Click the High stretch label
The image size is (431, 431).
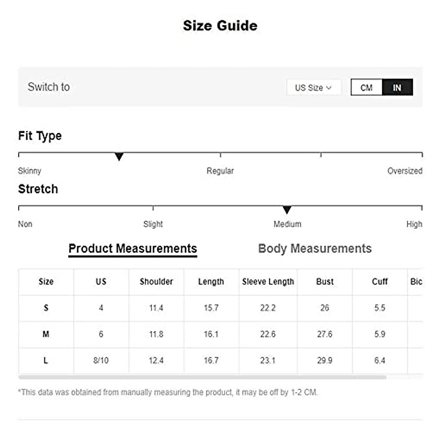point(414,224)
